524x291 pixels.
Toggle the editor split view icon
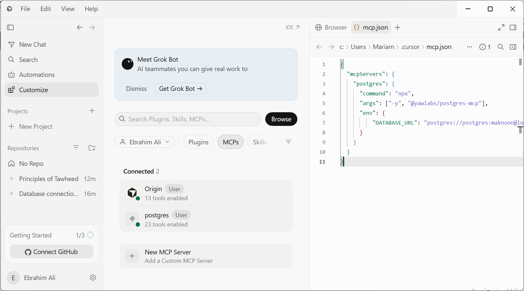pyautogui.click(x=513, y=47)
